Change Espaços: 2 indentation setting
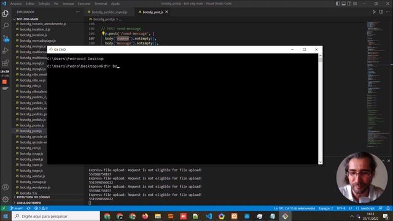The height and width of the screenshot is (221, 393). [x=326, y=209]
